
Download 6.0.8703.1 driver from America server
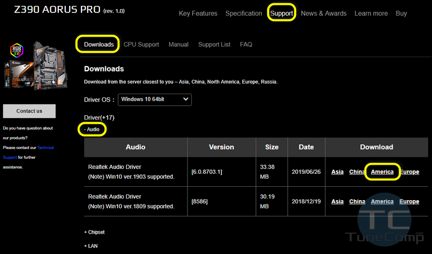(x=382, y=172)
